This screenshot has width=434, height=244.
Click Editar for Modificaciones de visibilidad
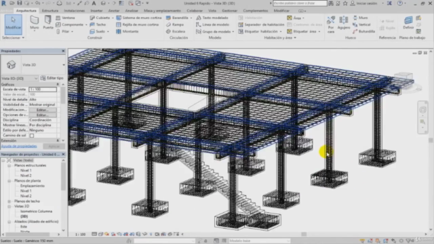(x=43, y=110)
